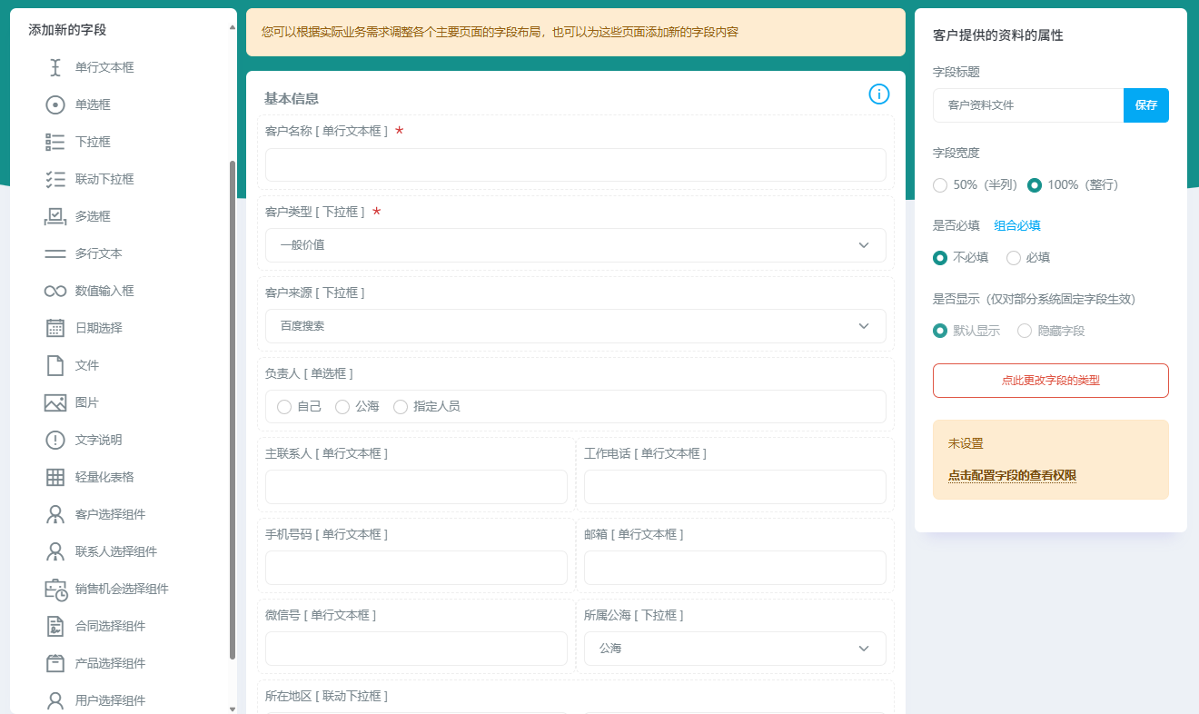Select the 日期选择 calendar icon
Screen dimensions: 1199x714
tap(55, 328)
